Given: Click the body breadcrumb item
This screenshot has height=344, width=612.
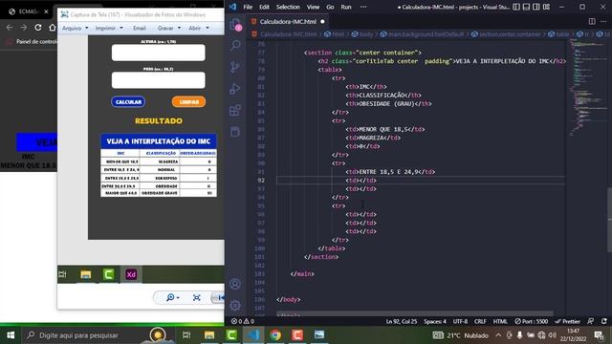Looking at the screenshot, I should point(361,34).
